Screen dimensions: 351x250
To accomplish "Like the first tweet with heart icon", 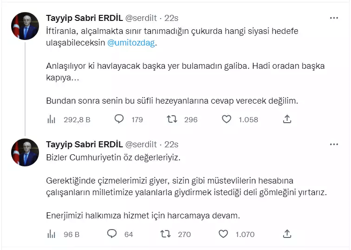I will tap(226, 119).
